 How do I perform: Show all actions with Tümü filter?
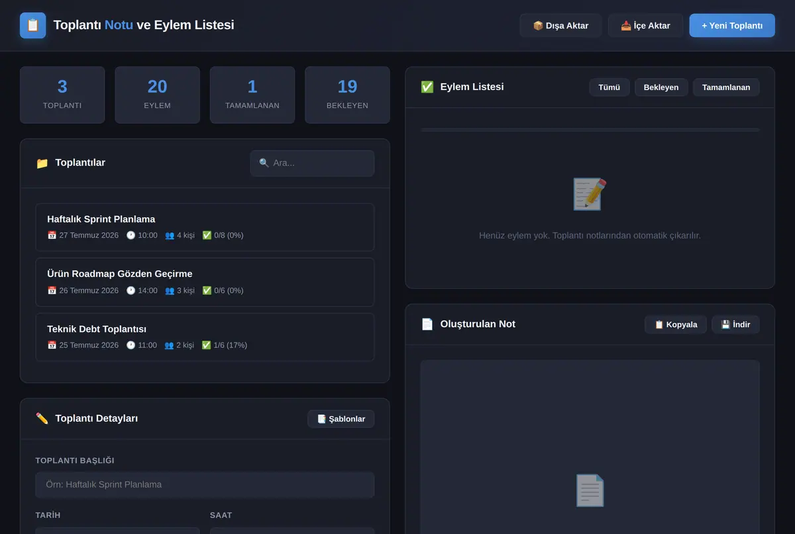[609, 87]
